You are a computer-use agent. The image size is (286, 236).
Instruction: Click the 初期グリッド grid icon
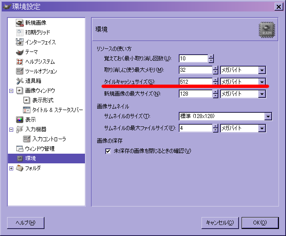tap(19, 33)
